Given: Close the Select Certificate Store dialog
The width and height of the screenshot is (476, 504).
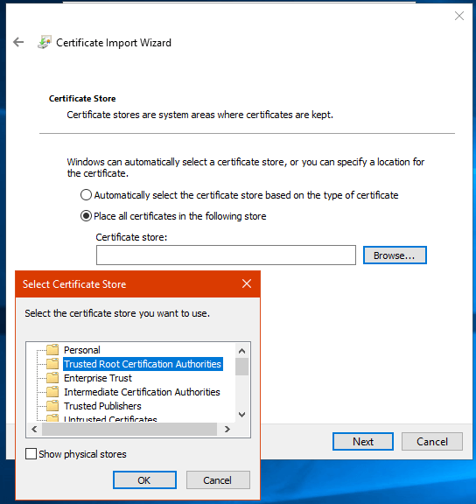Looking at the screenshot, I should pos(247,283).
